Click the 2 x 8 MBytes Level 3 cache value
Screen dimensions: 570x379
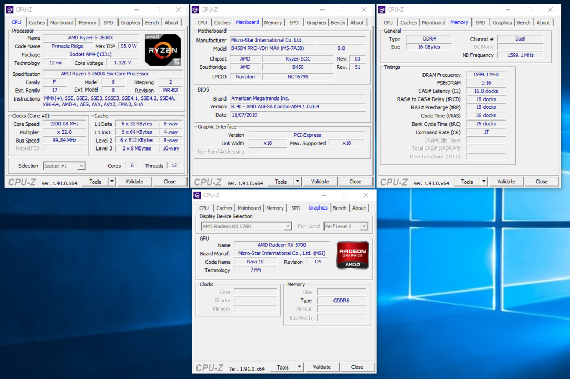(136, 148)
